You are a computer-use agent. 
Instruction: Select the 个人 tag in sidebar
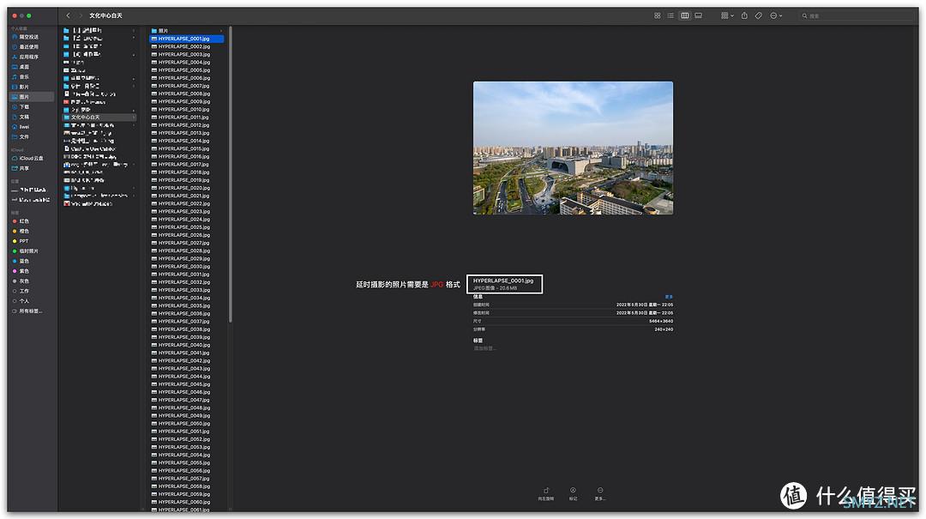[x=24, y=301]
